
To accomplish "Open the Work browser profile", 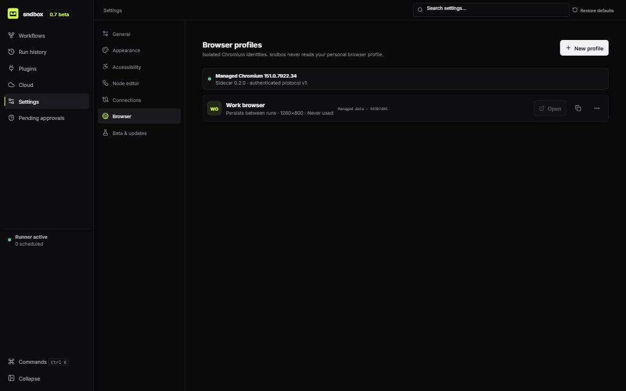I will 550,108.
